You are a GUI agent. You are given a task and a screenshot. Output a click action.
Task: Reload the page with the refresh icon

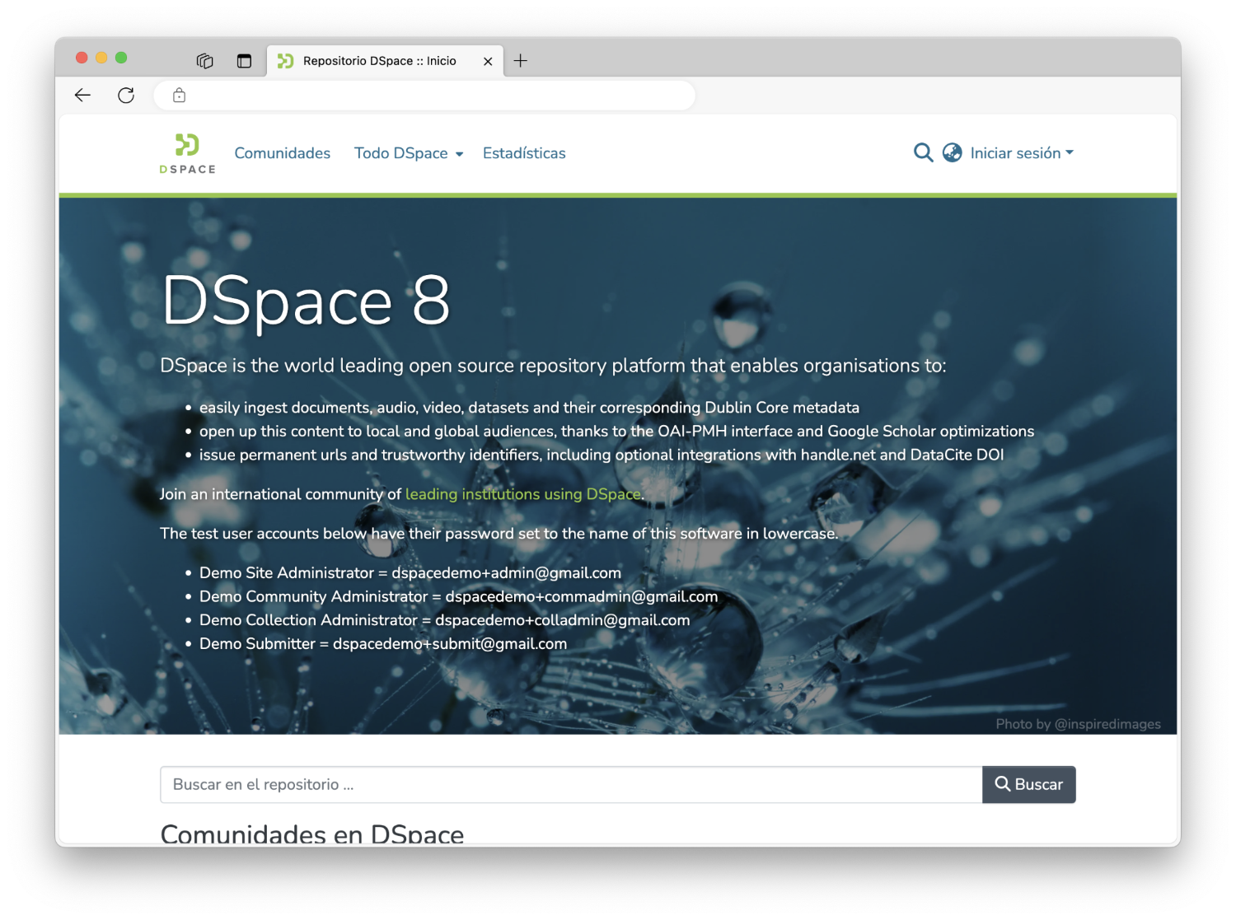(126, 96)
